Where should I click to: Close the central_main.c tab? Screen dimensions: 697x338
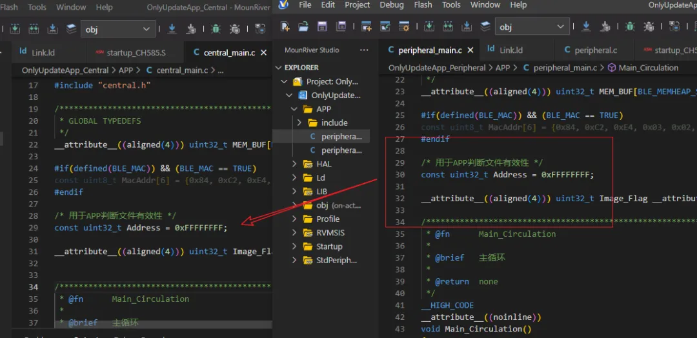(263, 53)
